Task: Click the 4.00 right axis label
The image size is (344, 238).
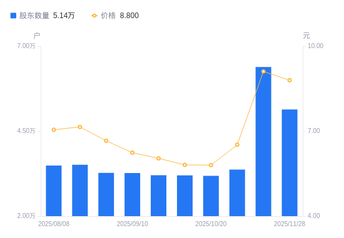Action: (314, 216)
